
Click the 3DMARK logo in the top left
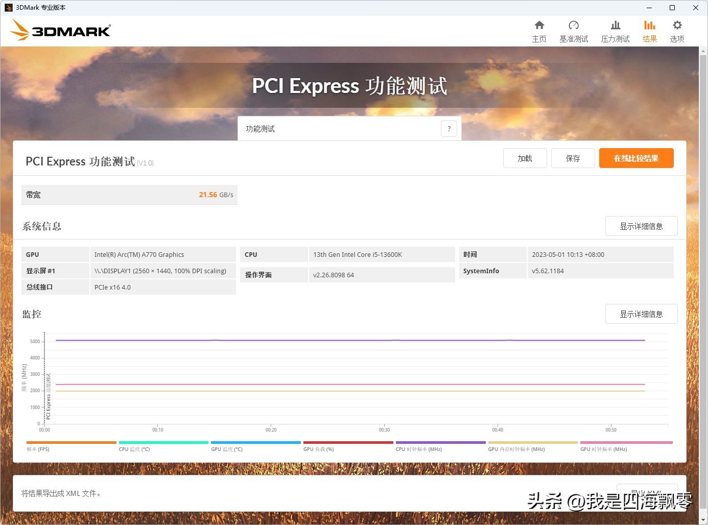60,30
